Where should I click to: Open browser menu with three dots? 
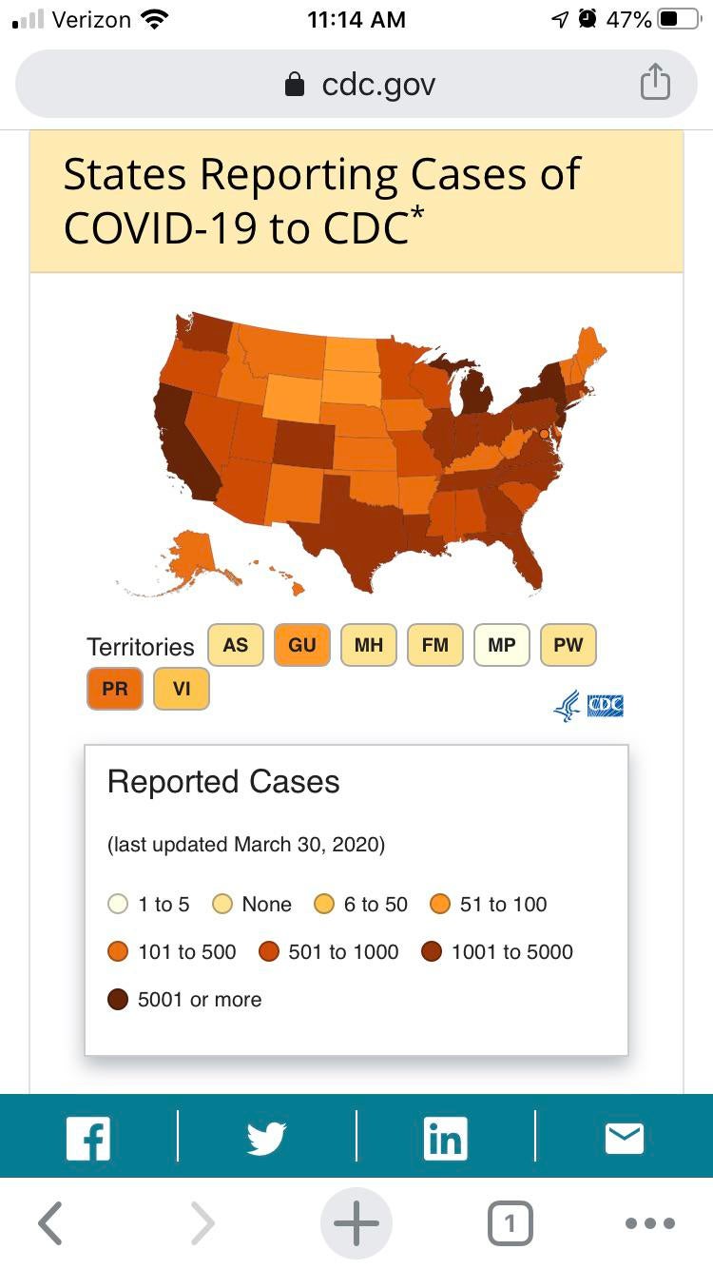(x=651, y=1223)
